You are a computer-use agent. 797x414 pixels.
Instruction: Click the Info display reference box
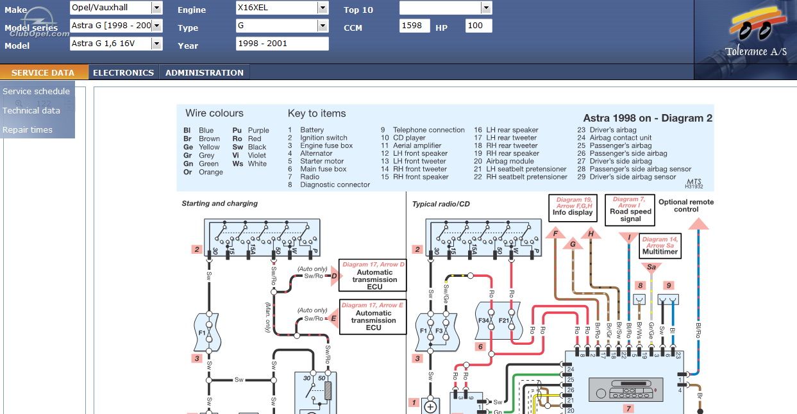point(573,208)
